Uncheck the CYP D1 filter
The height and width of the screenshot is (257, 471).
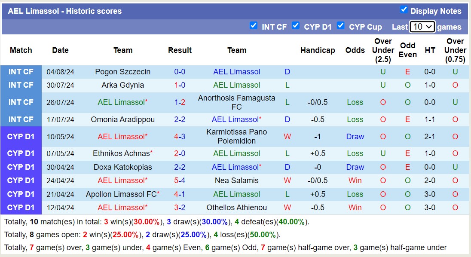[296, 26]
